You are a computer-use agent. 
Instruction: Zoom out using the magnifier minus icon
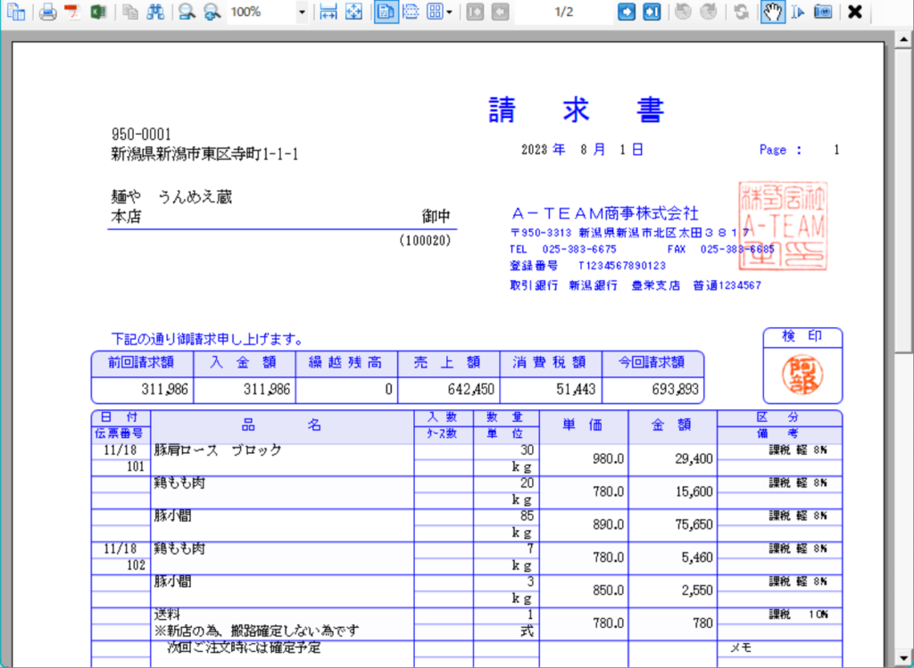(187, 12)
